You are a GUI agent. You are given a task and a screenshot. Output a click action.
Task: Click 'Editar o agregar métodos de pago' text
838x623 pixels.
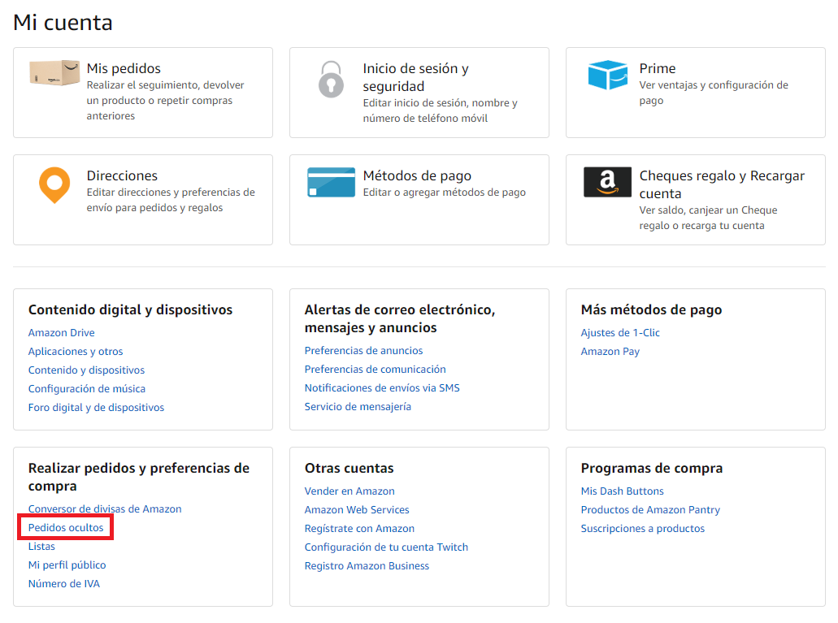(x=444, y=193)
